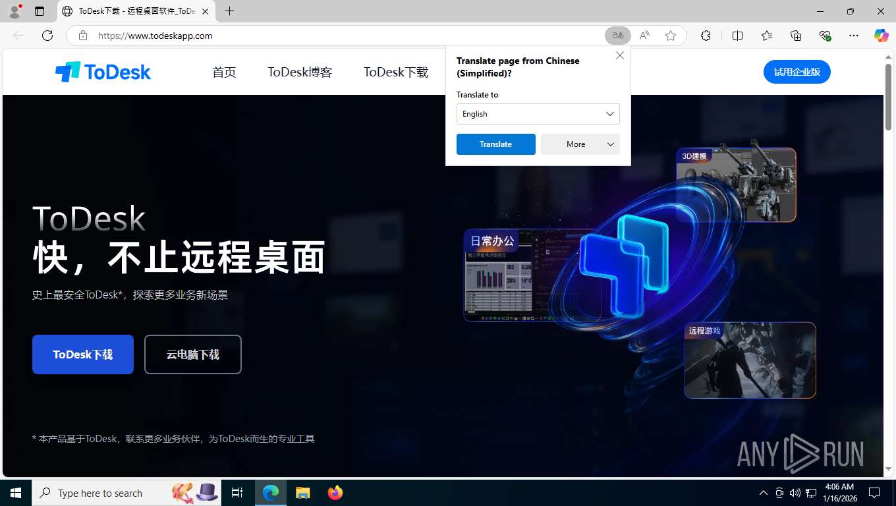View site information via the lock icon
Screen dimensions: 896x506
pos(82,36)
